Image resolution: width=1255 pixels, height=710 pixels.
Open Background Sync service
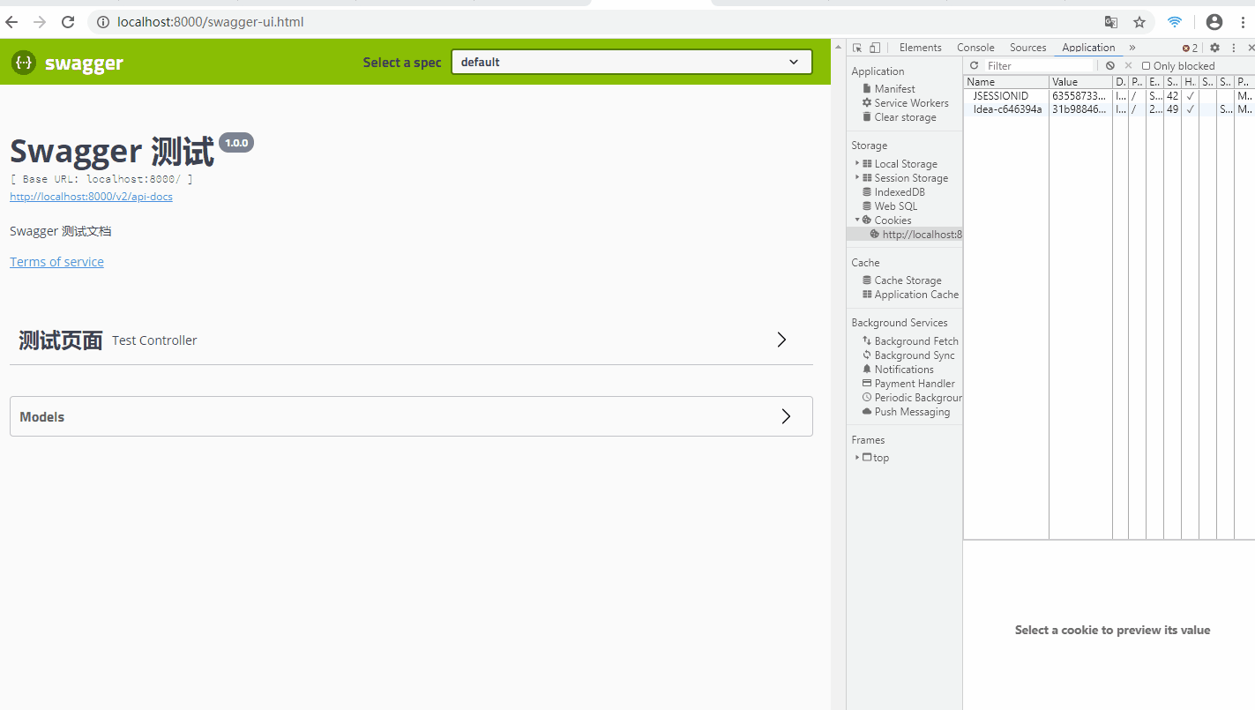(x=908, y=355)
